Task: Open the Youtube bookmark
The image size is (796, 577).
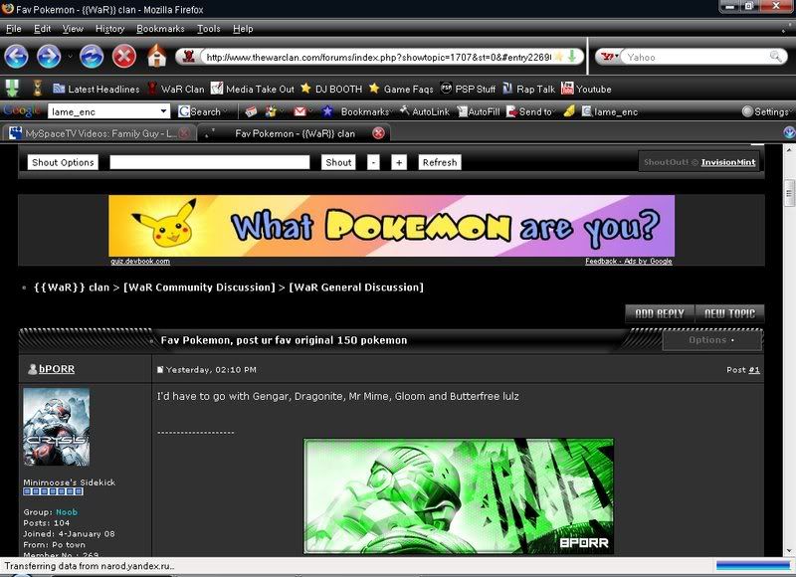Action: [x=586, y=89]
